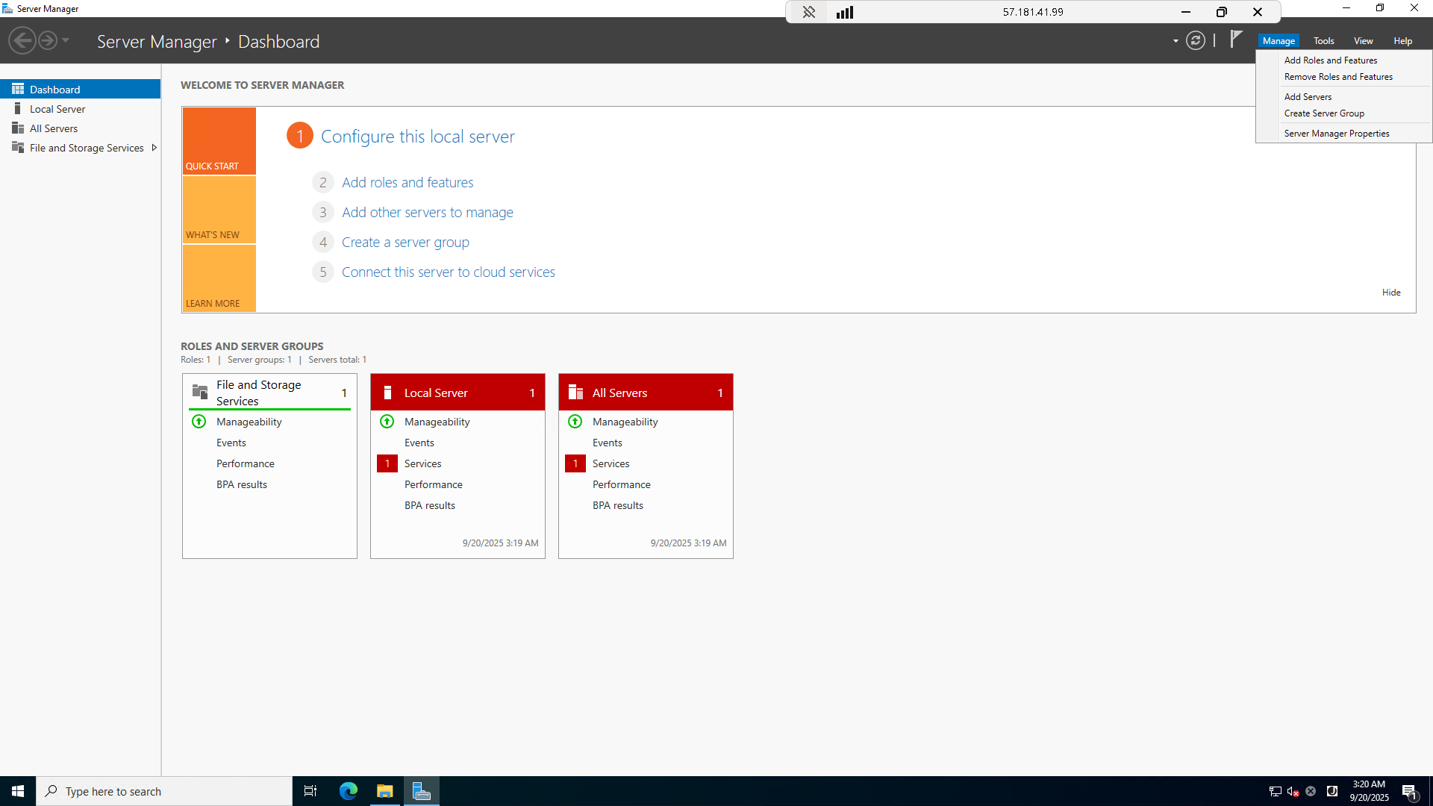Open the Notifications flag icon
1433x806 pixels.
tap(1236, 40)
